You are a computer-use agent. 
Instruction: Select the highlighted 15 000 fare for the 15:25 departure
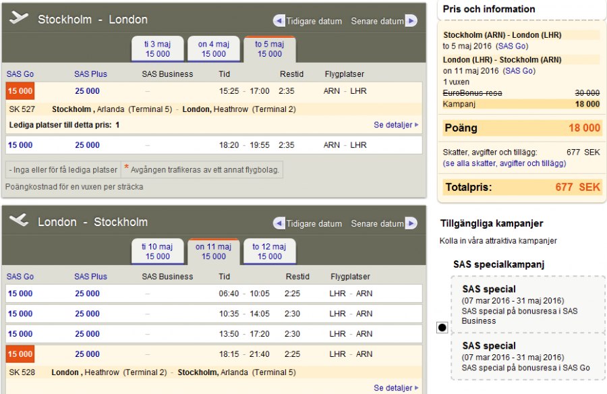(20, 91)
